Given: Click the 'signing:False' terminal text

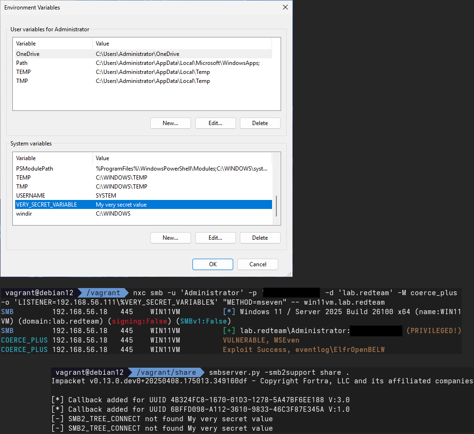Looking at the screenshot, I should pyautogui.click(x=139, y=321).
